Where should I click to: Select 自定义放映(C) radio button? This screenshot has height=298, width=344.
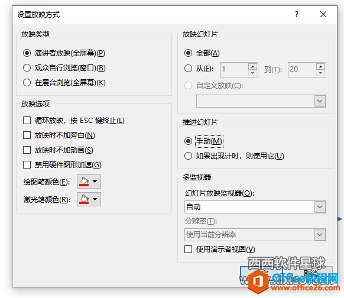(188, 86)
